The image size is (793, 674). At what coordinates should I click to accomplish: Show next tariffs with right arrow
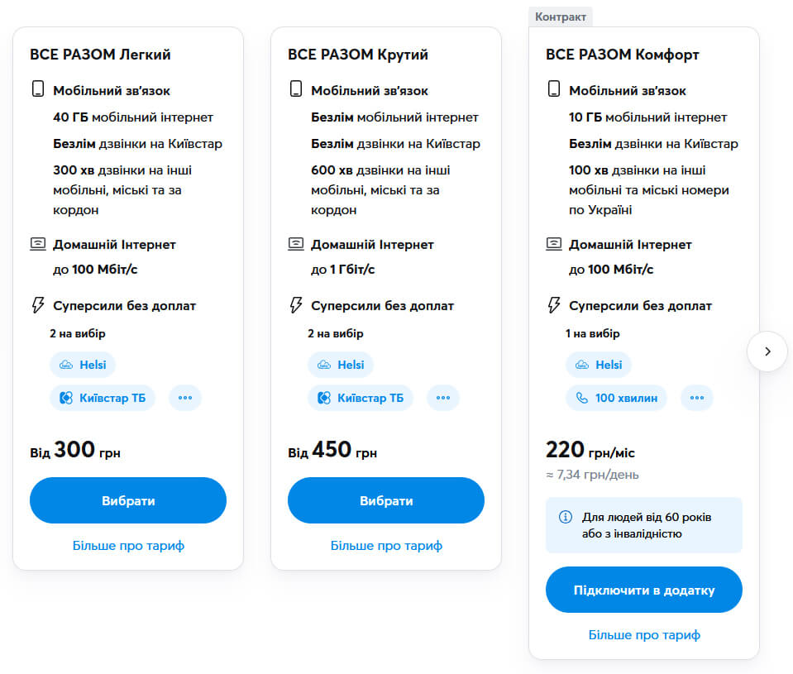click(767, 351)
